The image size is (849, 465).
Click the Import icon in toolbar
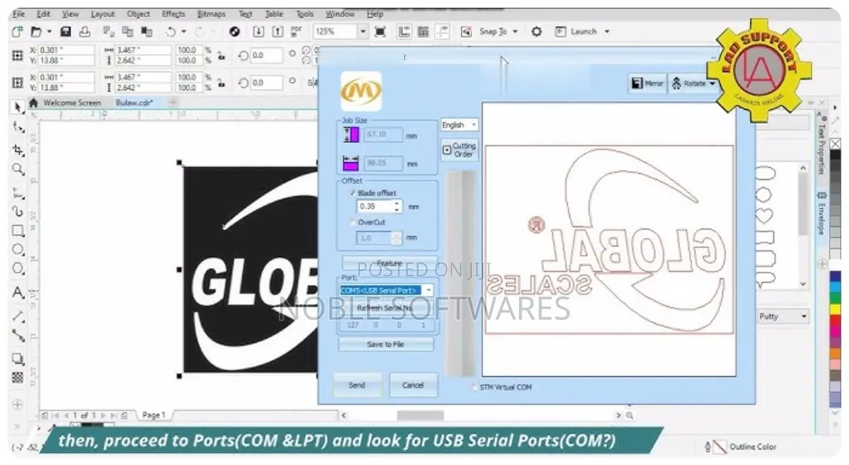point(259,32)
